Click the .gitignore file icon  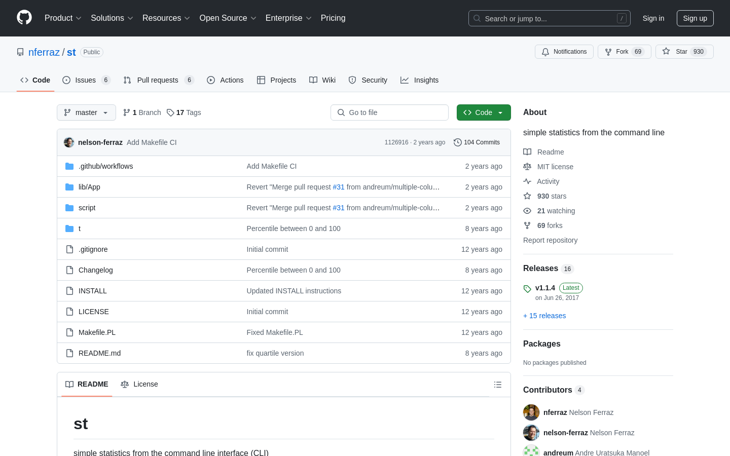[x=69, y=249]
